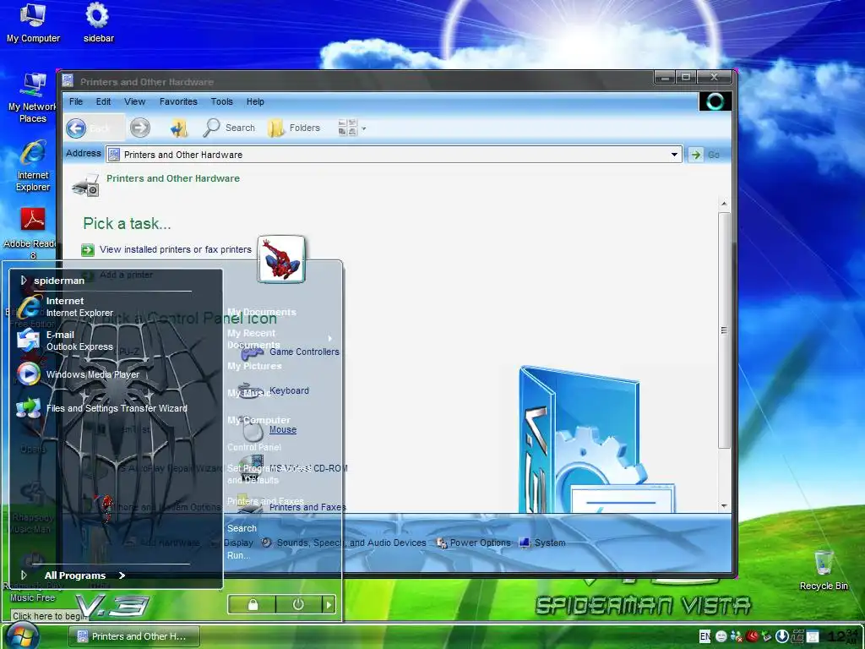Open the My Computer desktop icon
The image size is (865, 649).
pyautogui.click(x=33, y=23)
